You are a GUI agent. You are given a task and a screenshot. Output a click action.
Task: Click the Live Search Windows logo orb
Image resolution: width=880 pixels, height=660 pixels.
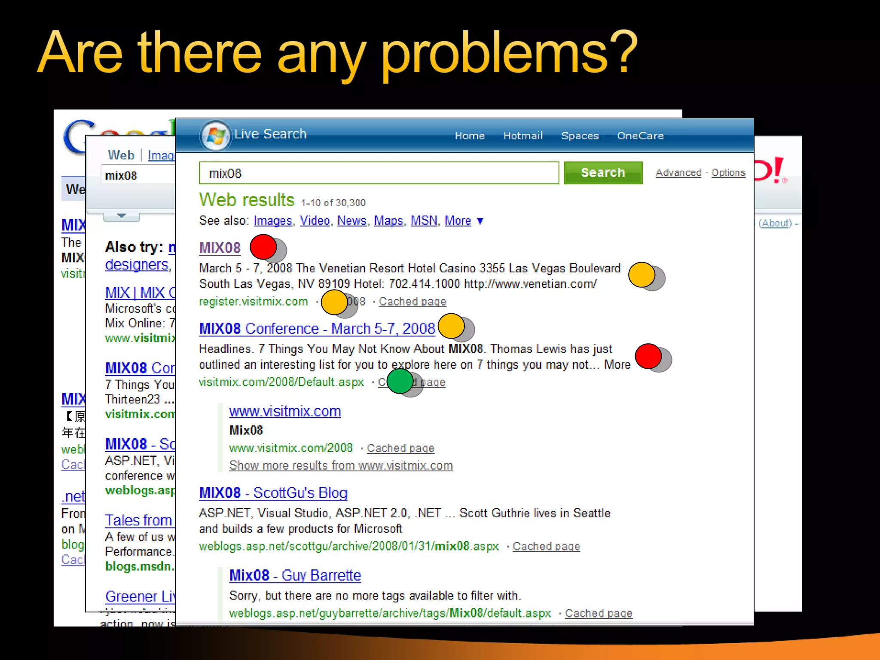pos(215,136)
